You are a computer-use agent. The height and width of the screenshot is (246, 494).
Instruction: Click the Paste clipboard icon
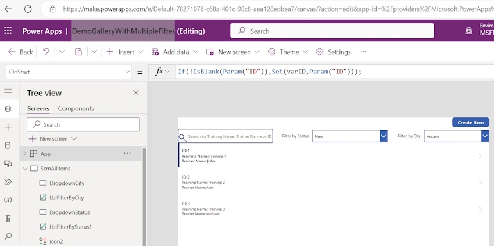point(78,52)
